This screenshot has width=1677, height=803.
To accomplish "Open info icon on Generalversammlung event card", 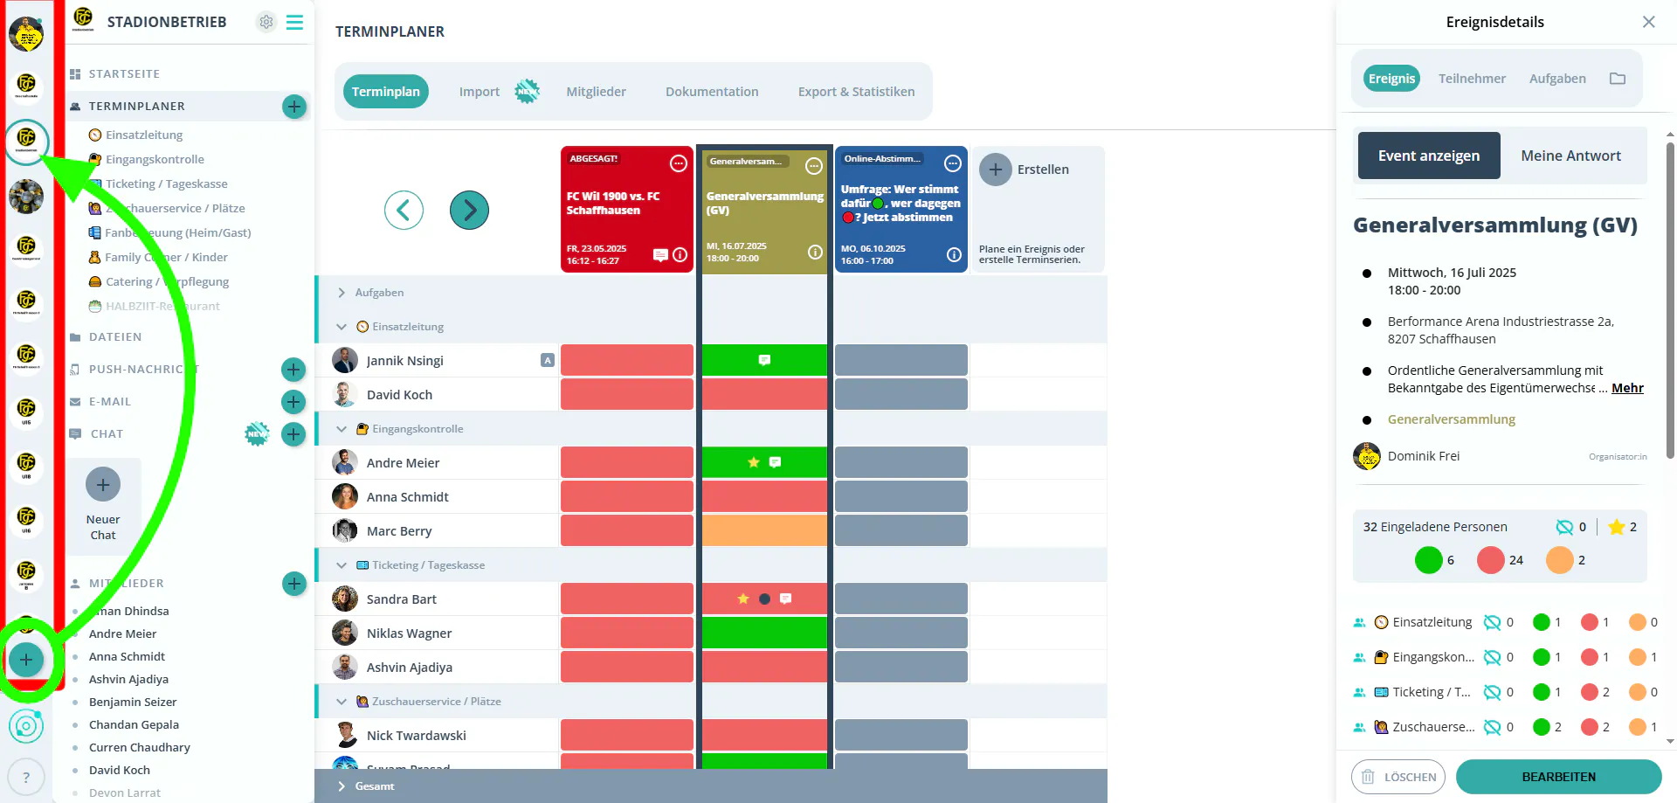I will pyautogui.click(x=815, y=252).
